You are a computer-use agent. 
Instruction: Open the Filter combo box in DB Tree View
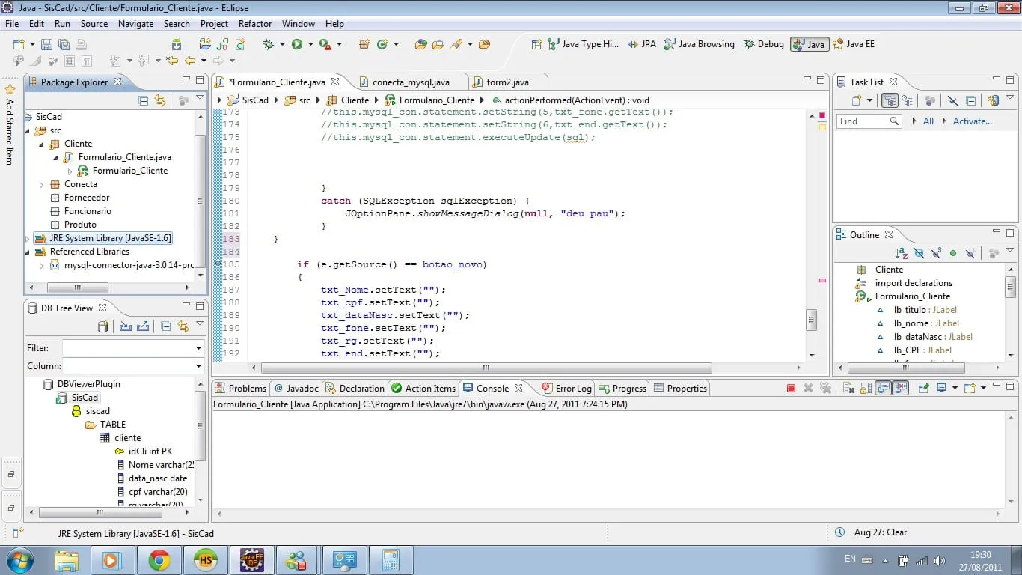pyautogui.click(x=133, y=348)
